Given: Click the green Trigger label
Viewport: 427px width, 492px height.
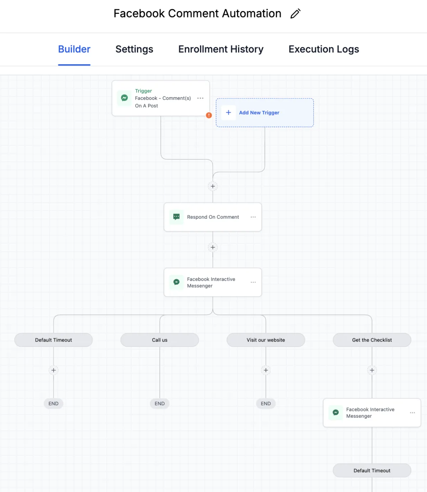Looking at the screenshot, I should click(x=143, y=91).
